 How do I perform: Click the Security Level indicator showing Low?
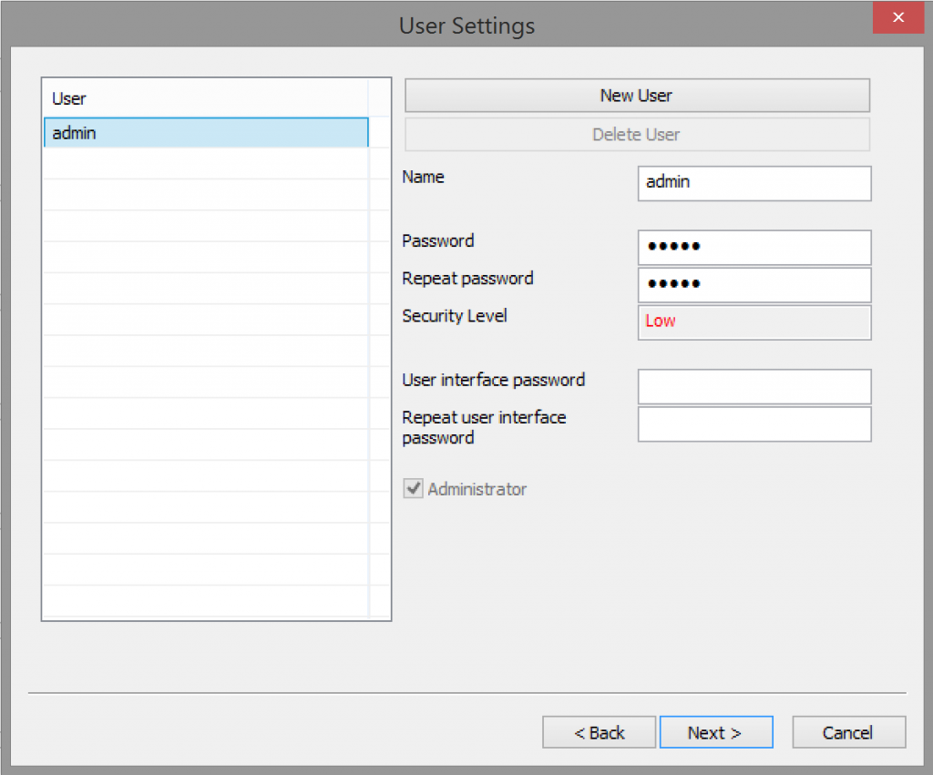[754, 321]
